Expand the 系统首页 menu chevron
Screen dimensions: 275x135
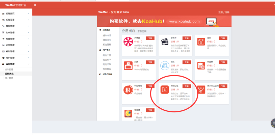[x=28, y=13]
